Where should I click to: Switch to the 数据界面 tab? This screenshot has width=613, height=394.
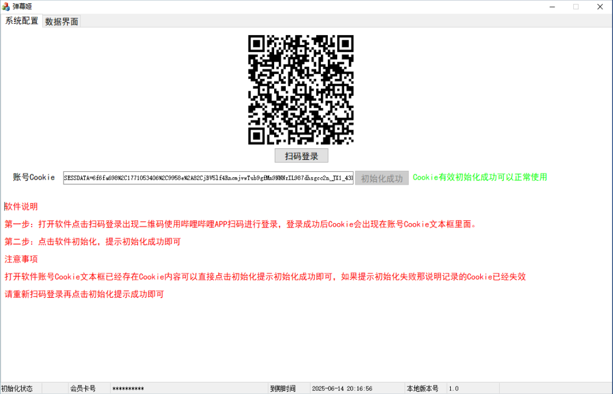(61, 21)
